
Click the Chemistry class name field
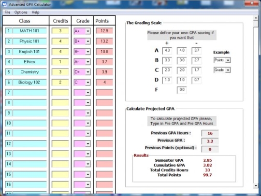point(29,72)
